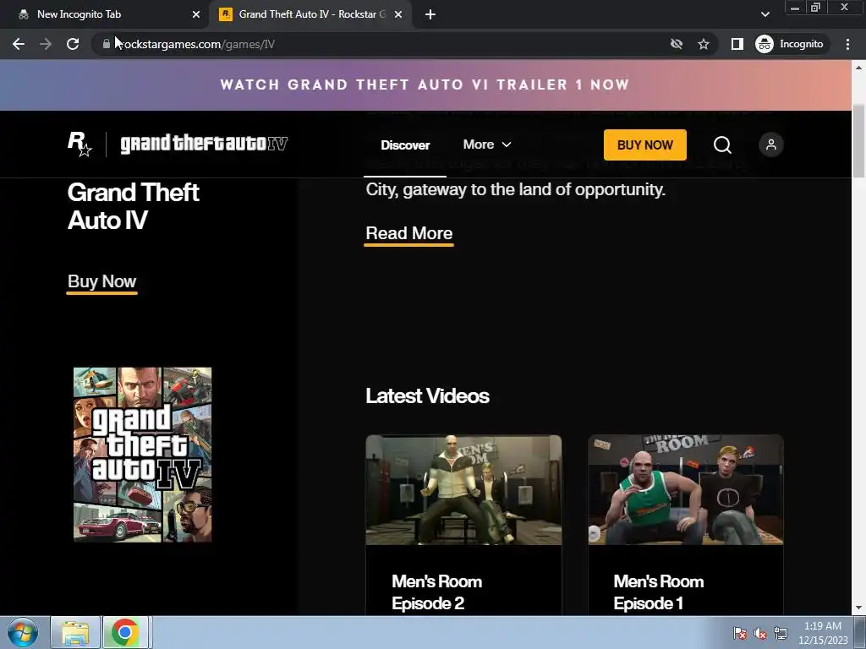Open the Men's Room Episode 1 title
The width and height of the screenshot is (866, 649).
(658, 592)
